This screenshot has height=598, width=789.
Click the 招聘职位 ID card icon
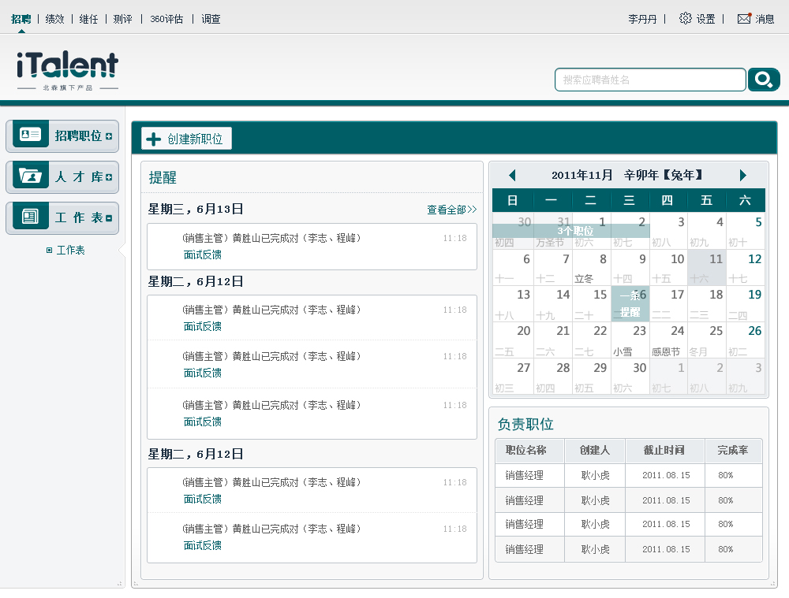(31, 135)
